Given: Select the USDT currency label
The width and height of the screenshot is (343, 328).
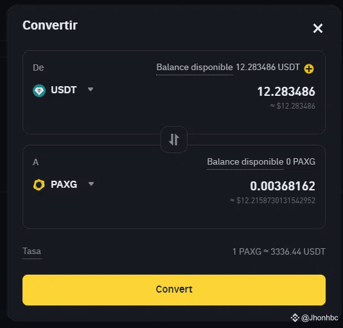Looking at the screenshot, I should [x=64, y=90].
